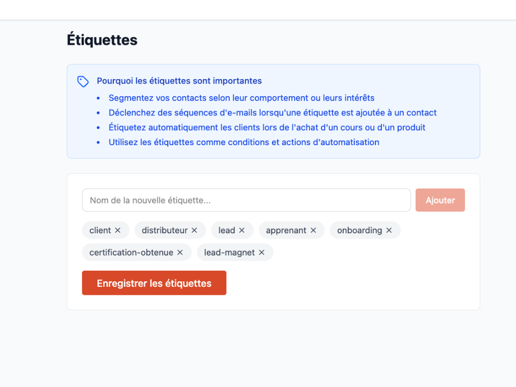516x387 pixels.
Task: Remove the "lead-magnet" tag with its × icon
Action: (x=262, y=252)
